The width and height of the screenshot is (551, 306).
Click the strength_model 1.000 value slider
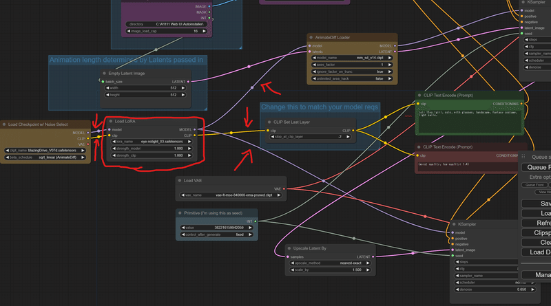point(152,149)
